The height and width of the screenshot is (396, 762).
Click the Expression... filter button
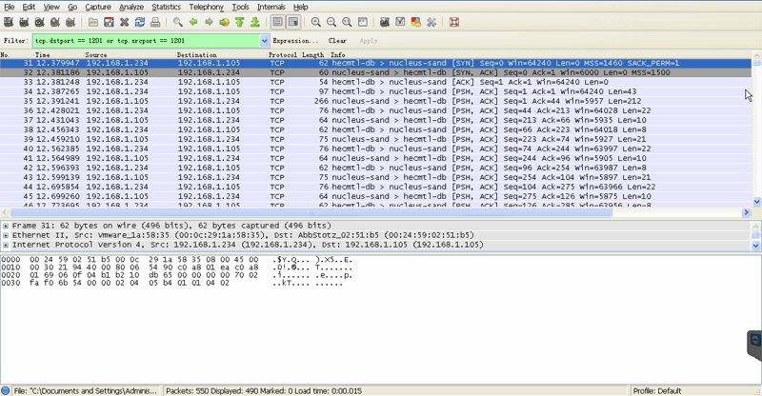click(296, 41)
